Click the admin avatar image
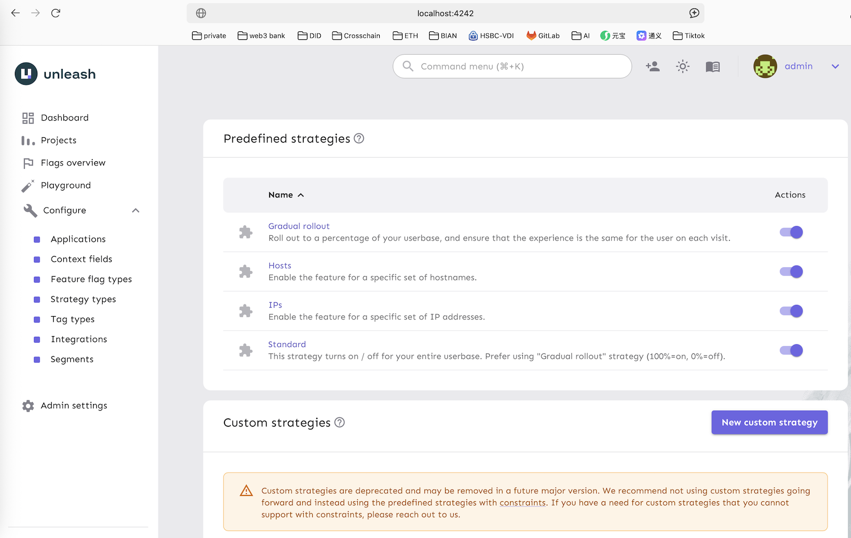This screenshot has height=538, width=851. point(765,67)
